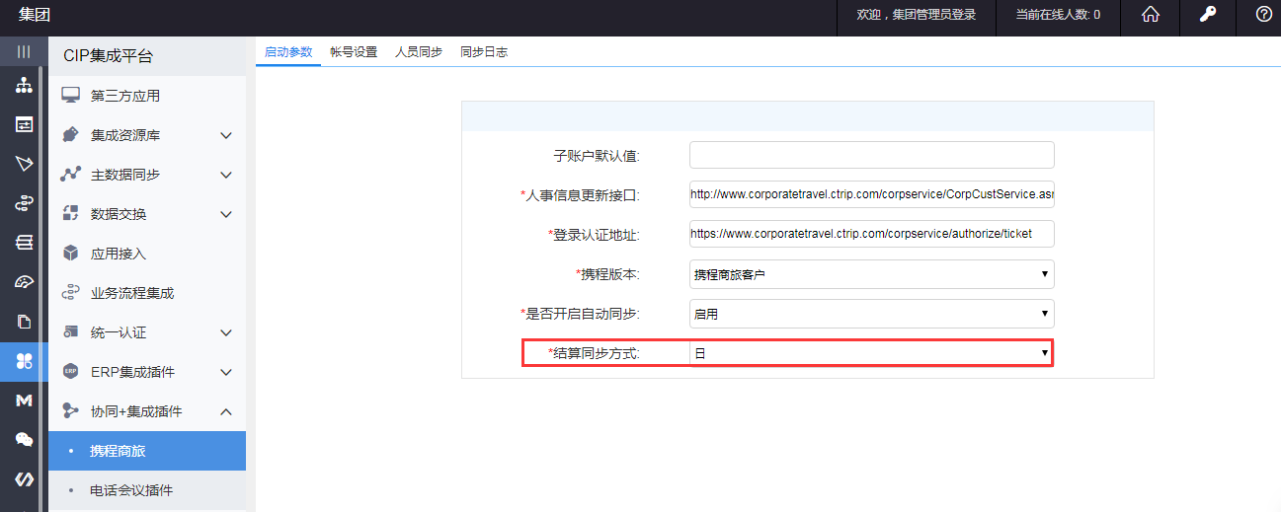The height and width of the screenshot is (512, 1281).
Task: Open the 携程版本 dropdown
Action: pos(871,274)
